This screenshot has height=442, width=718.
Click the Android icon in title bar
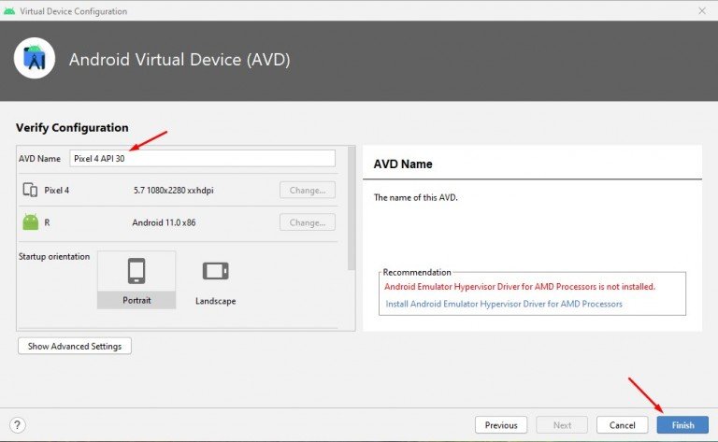pos(9,11)
